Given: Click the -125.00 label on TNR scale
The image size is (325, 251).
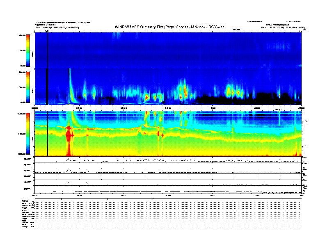Looking at the screenshot, I should 21,114.
